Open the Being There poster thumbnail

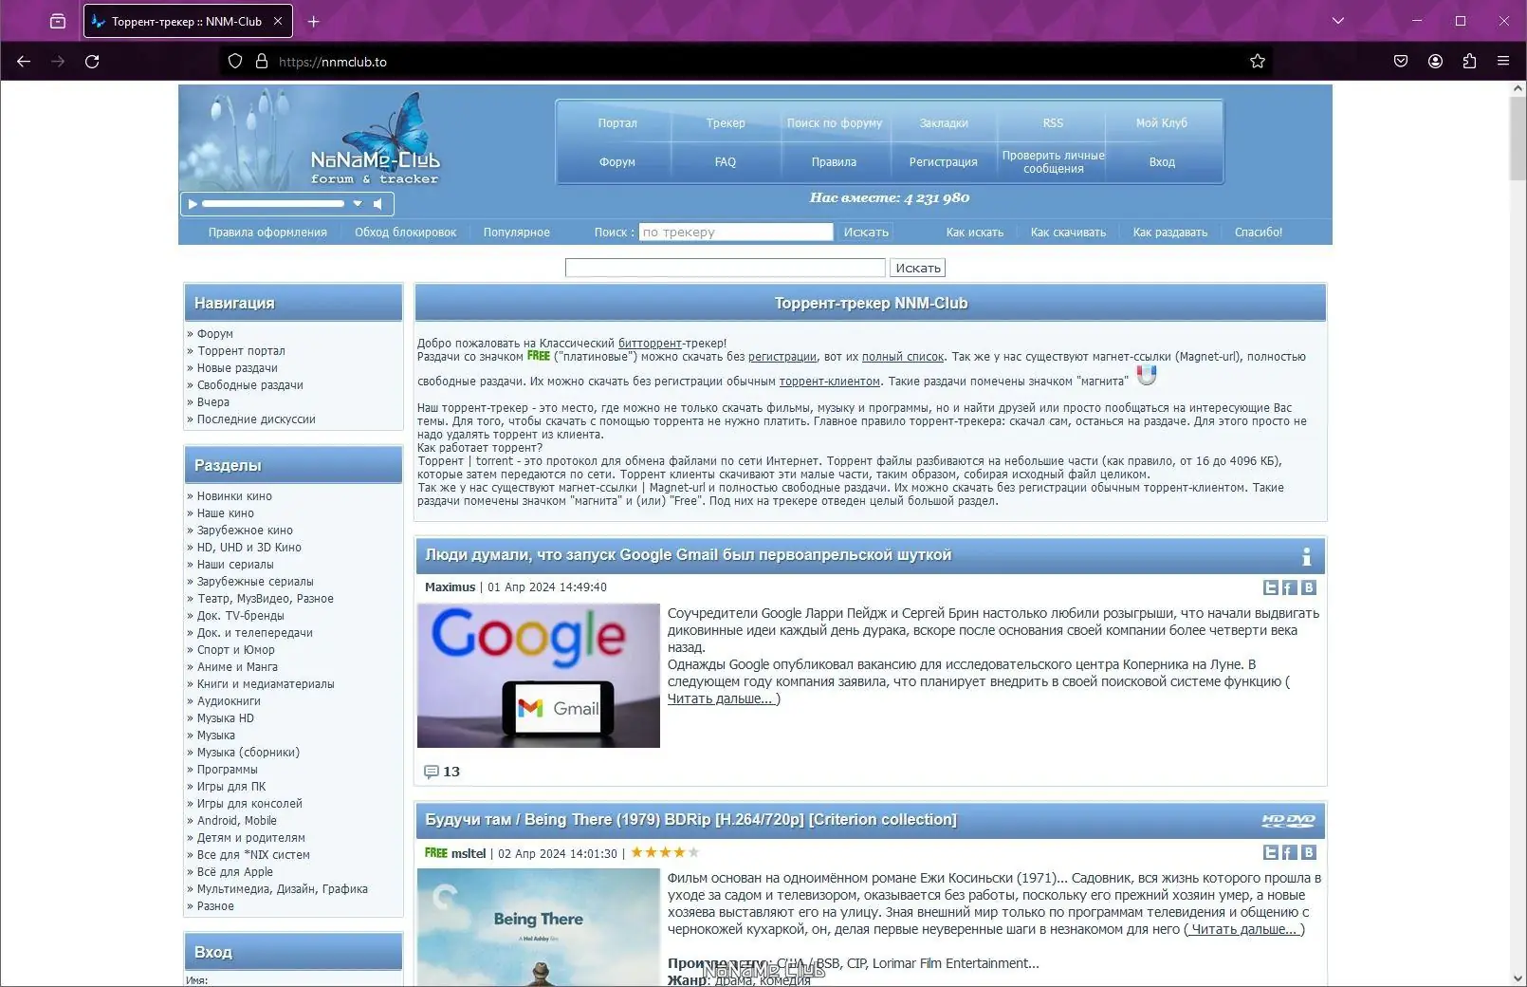click(x=539, y=927)
